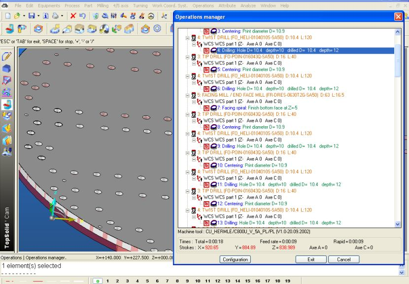
Task: Click the operations tree scroll up arrow
Action: pos(398,32)
